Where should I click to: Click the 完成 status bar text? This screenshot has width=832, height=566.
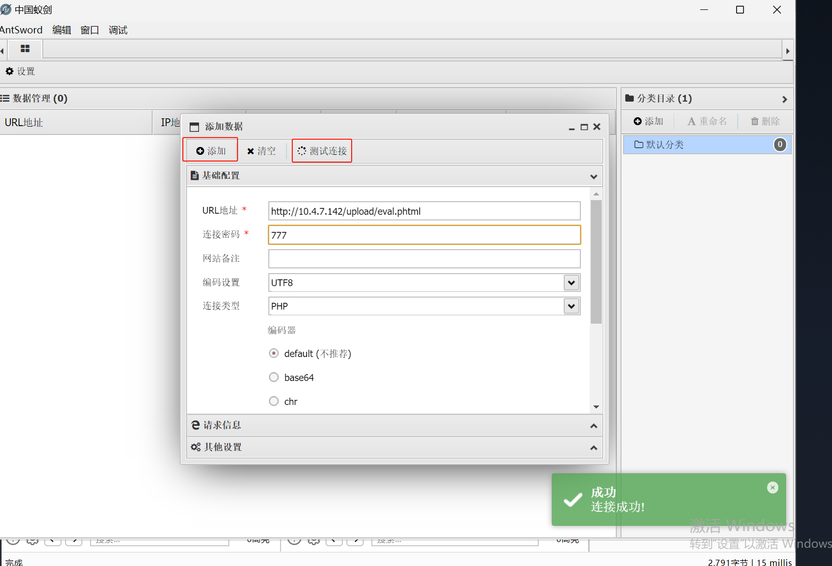point(14,562)
